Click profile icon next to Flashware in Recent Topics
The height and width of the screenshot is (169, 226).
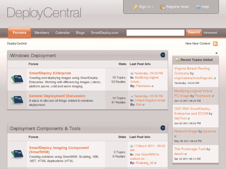click(213, 96)
